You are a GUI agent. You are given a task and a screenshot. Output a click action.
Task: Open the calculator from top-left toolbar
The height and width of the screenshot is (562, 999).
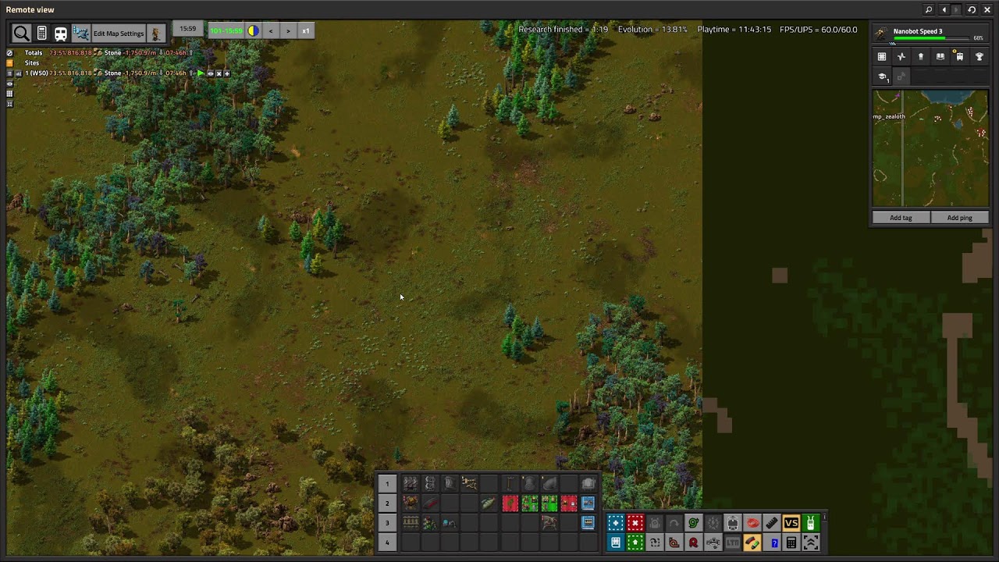[41, 34]
